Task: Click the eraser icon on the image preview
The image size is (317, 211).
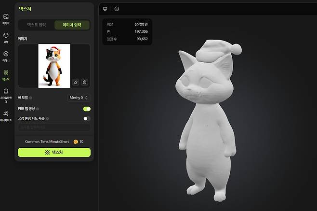Action: [76, 82]
